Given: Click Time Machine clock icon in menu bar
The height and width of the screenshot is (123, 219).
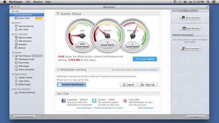Looking at the screenshot, I should click(x=180, y=2).
